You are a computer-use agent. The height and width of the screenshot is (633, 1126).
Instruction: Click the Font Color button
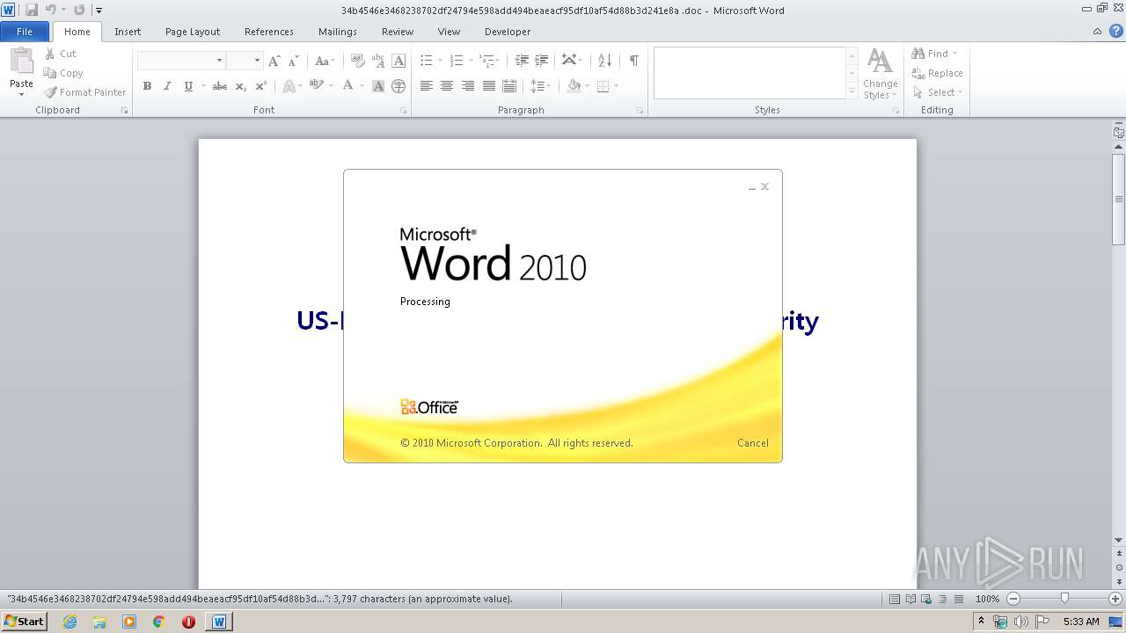(x=348, y=86)
